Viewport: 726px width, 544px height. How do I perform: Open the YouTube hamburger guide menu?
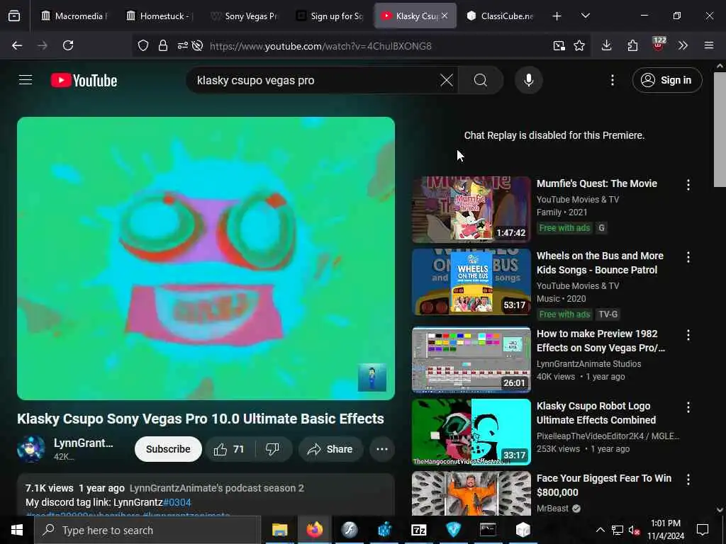(26, 80)
